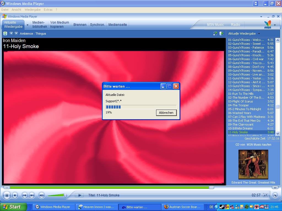
Task: Click the MSN butterfly logo
Action: tap(268, 24)
